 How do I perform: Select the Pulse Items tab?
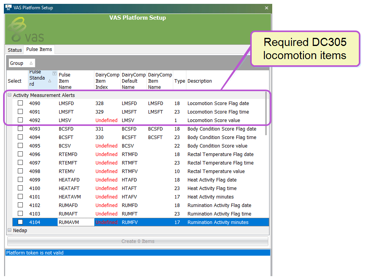pyautogui.click(x=39, y=49)
